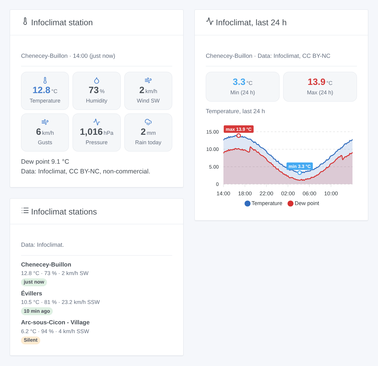Toggle the Temperature legend entry in the chart
Image resolution: width=378 pixels, height=366 pixels.
click(x=263, y=203)
